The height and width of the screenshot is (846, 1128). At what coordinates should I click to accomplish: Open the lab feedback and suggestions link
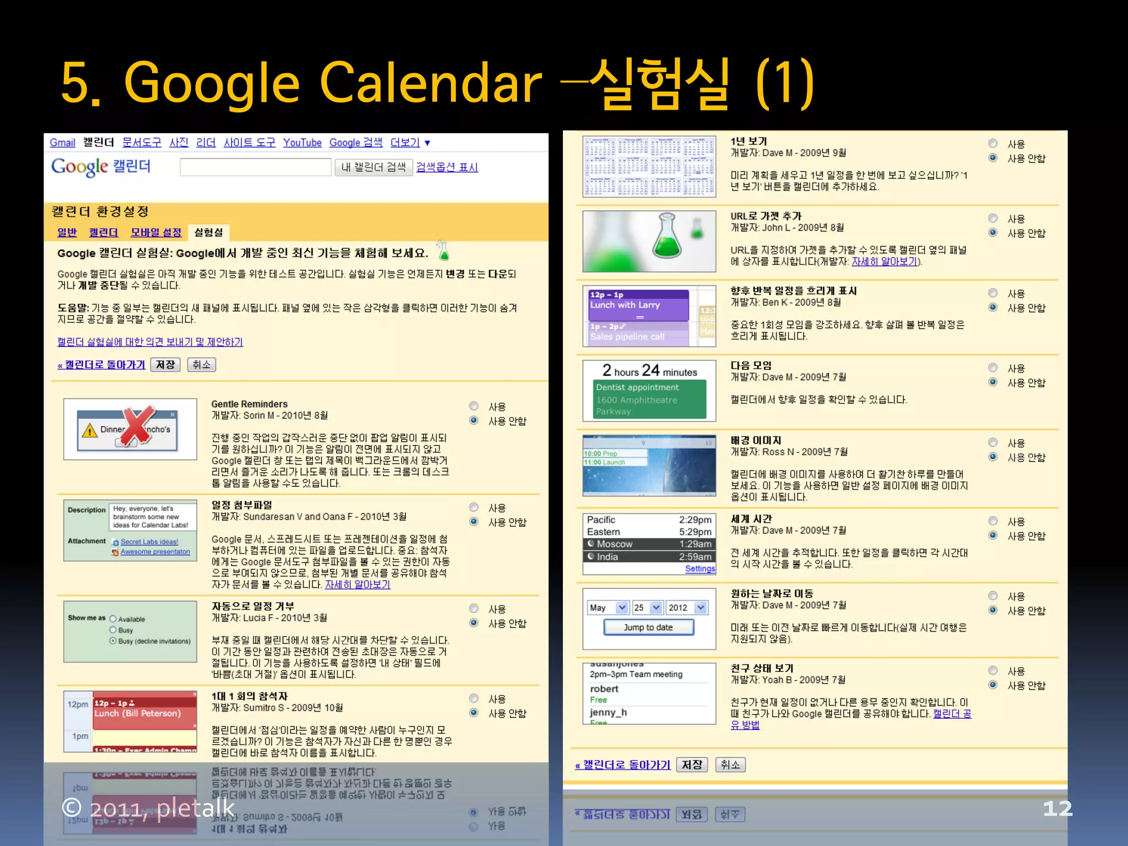[150, 341]
